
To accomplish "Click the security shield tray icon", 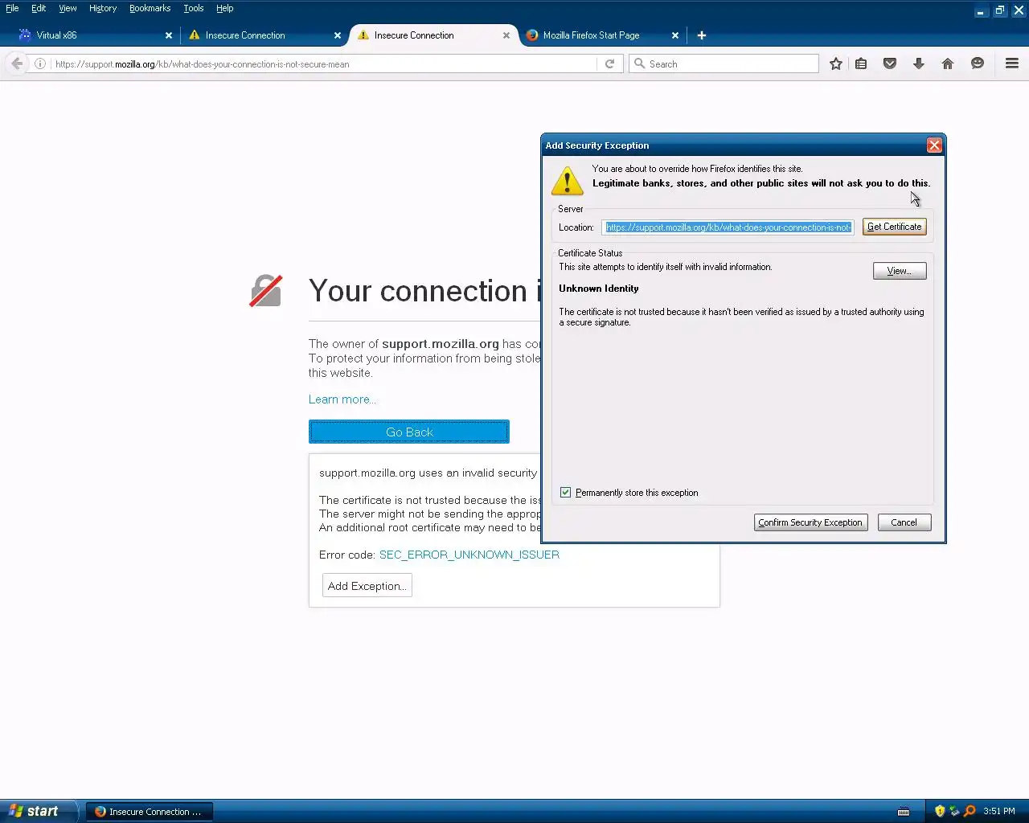I will pyautogui.click(x=940, y=811).
